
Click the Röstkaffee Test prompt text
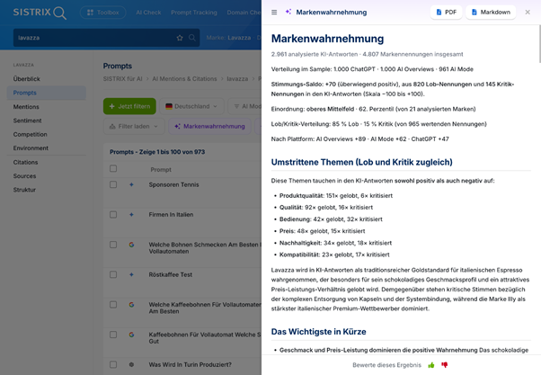click(x=171, y=274)
